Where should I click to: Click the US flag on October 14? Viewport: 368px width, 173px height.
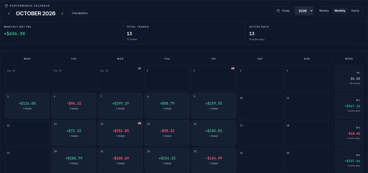(139, 123)
